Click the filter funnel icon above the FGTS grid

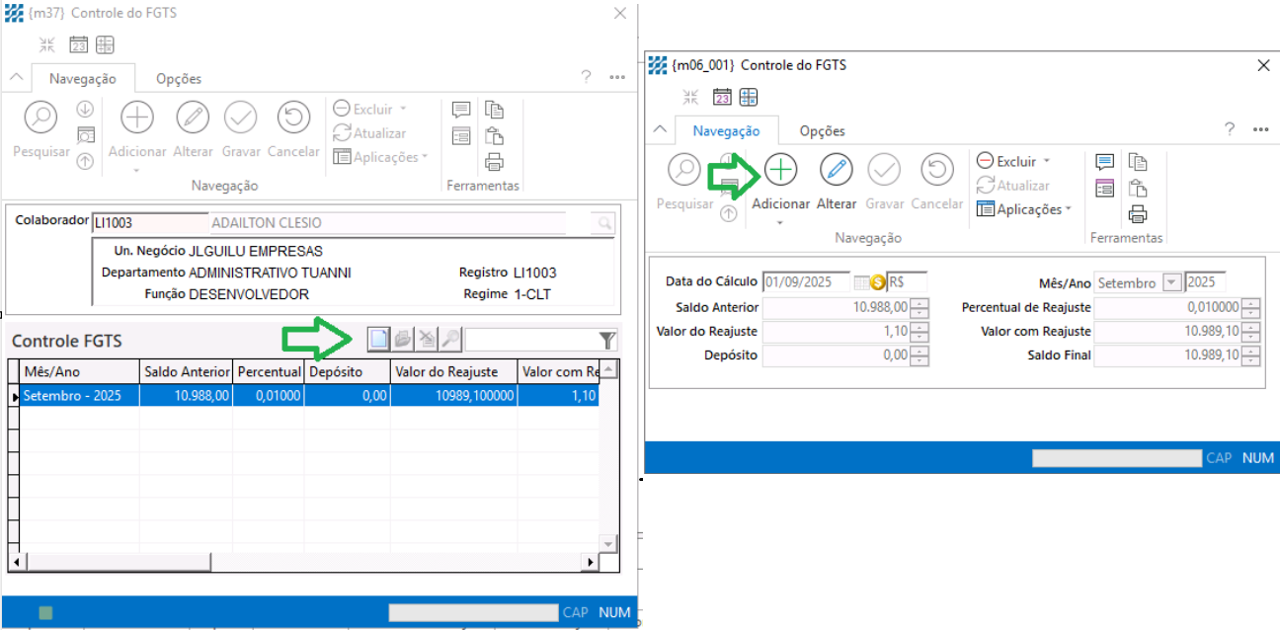click(x=607, y=341)
